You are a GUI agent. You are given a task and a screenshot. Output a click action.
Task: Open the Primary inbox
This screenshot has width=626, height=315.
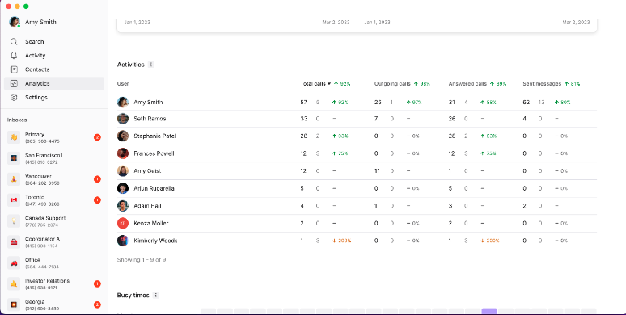[x=54, y=137]
